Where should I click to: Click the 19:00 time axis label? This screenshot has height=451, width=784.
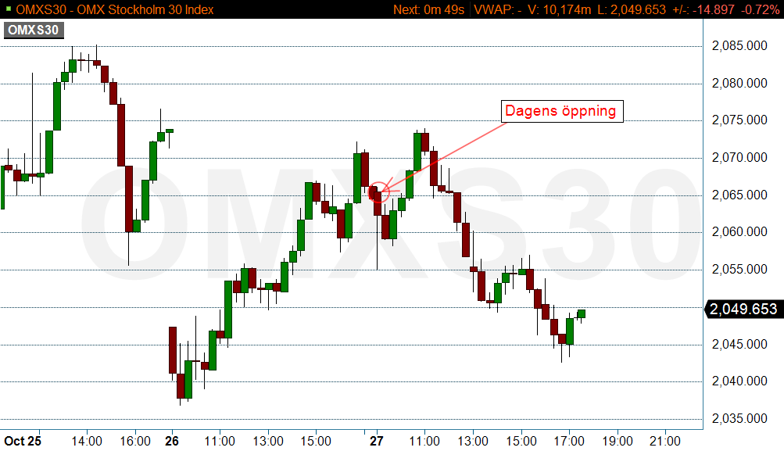point(618,441)
